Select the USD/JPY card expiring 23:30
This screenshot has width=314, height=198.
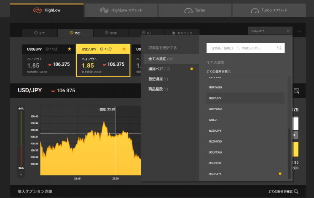48,60
